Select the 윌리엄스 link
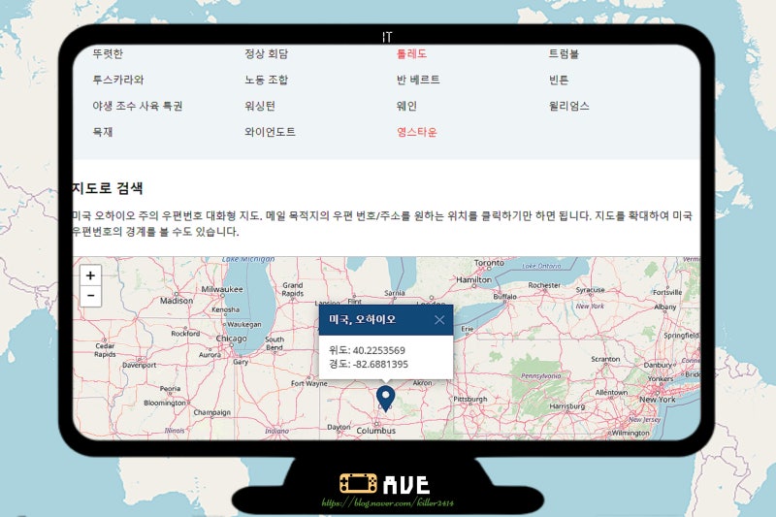Screen dimensions: 776x517 [x=569, y=106]
